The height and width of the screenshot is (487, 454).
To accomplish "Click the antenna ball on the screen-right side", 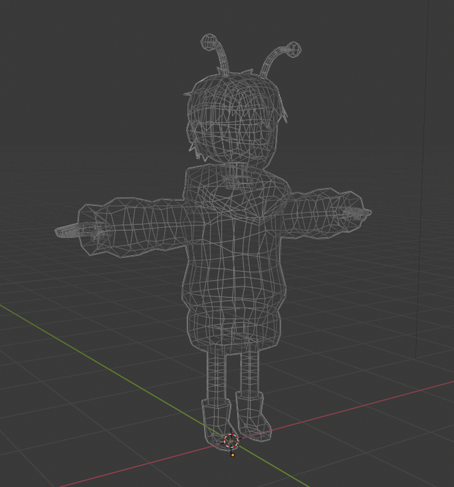I will coord(293,49).
